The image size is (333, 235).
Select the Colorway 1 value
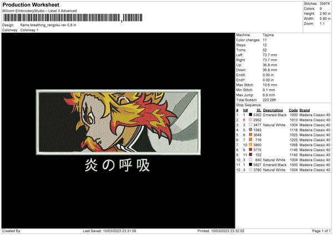tap(29, 30)
